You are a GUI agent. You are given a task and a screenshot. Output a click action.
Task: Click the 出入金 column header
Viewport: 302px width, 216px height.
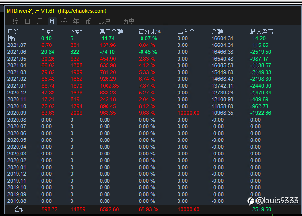point(186,31)
